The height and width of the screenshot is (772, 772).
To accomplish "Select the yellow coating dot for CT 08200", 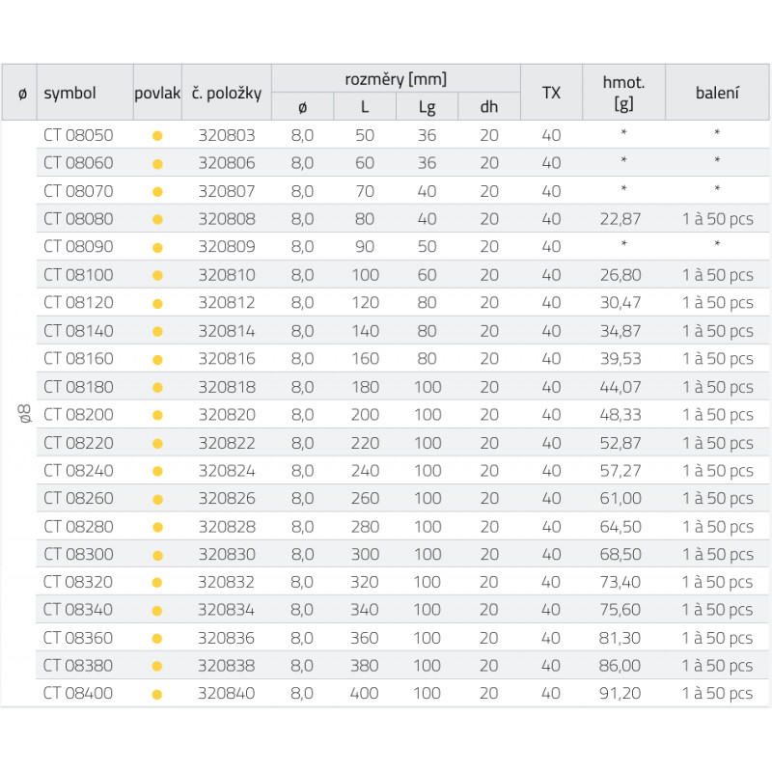I will pos(157,416).
